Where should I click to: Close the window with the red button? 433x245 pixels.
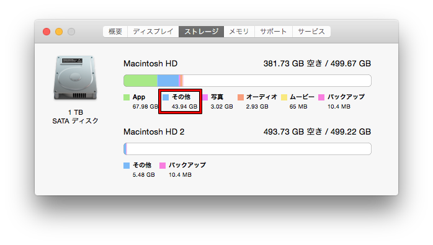click(47, 32)
